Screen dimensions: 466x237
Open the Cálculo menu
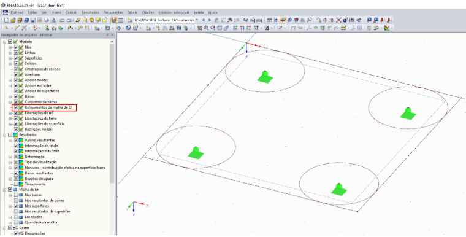(71, 12)
